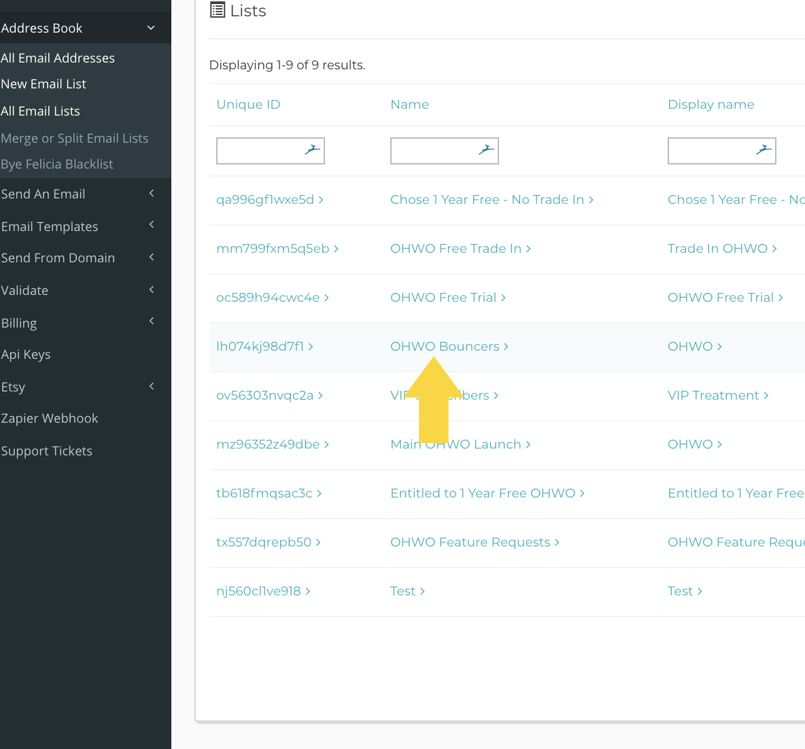Viewport: 805px width, 749px height.
Task: Select All Email Lists in sidebar
Action: pyautogui.click(x=39, y=111)
